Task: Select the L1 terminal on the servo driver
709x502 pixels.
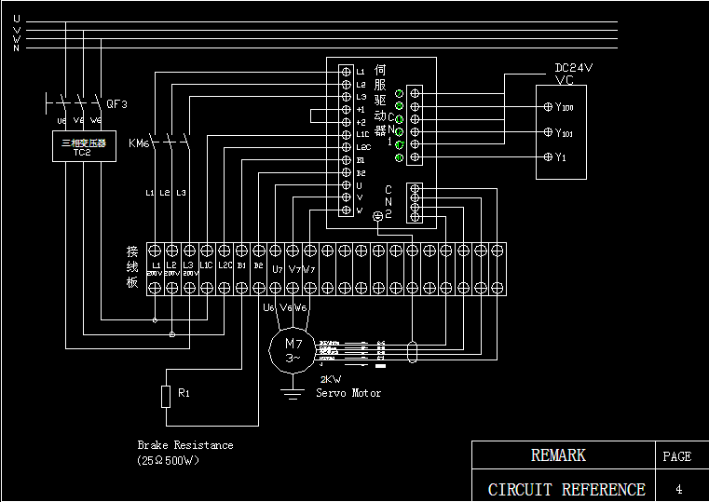Action: coord(347,72)
